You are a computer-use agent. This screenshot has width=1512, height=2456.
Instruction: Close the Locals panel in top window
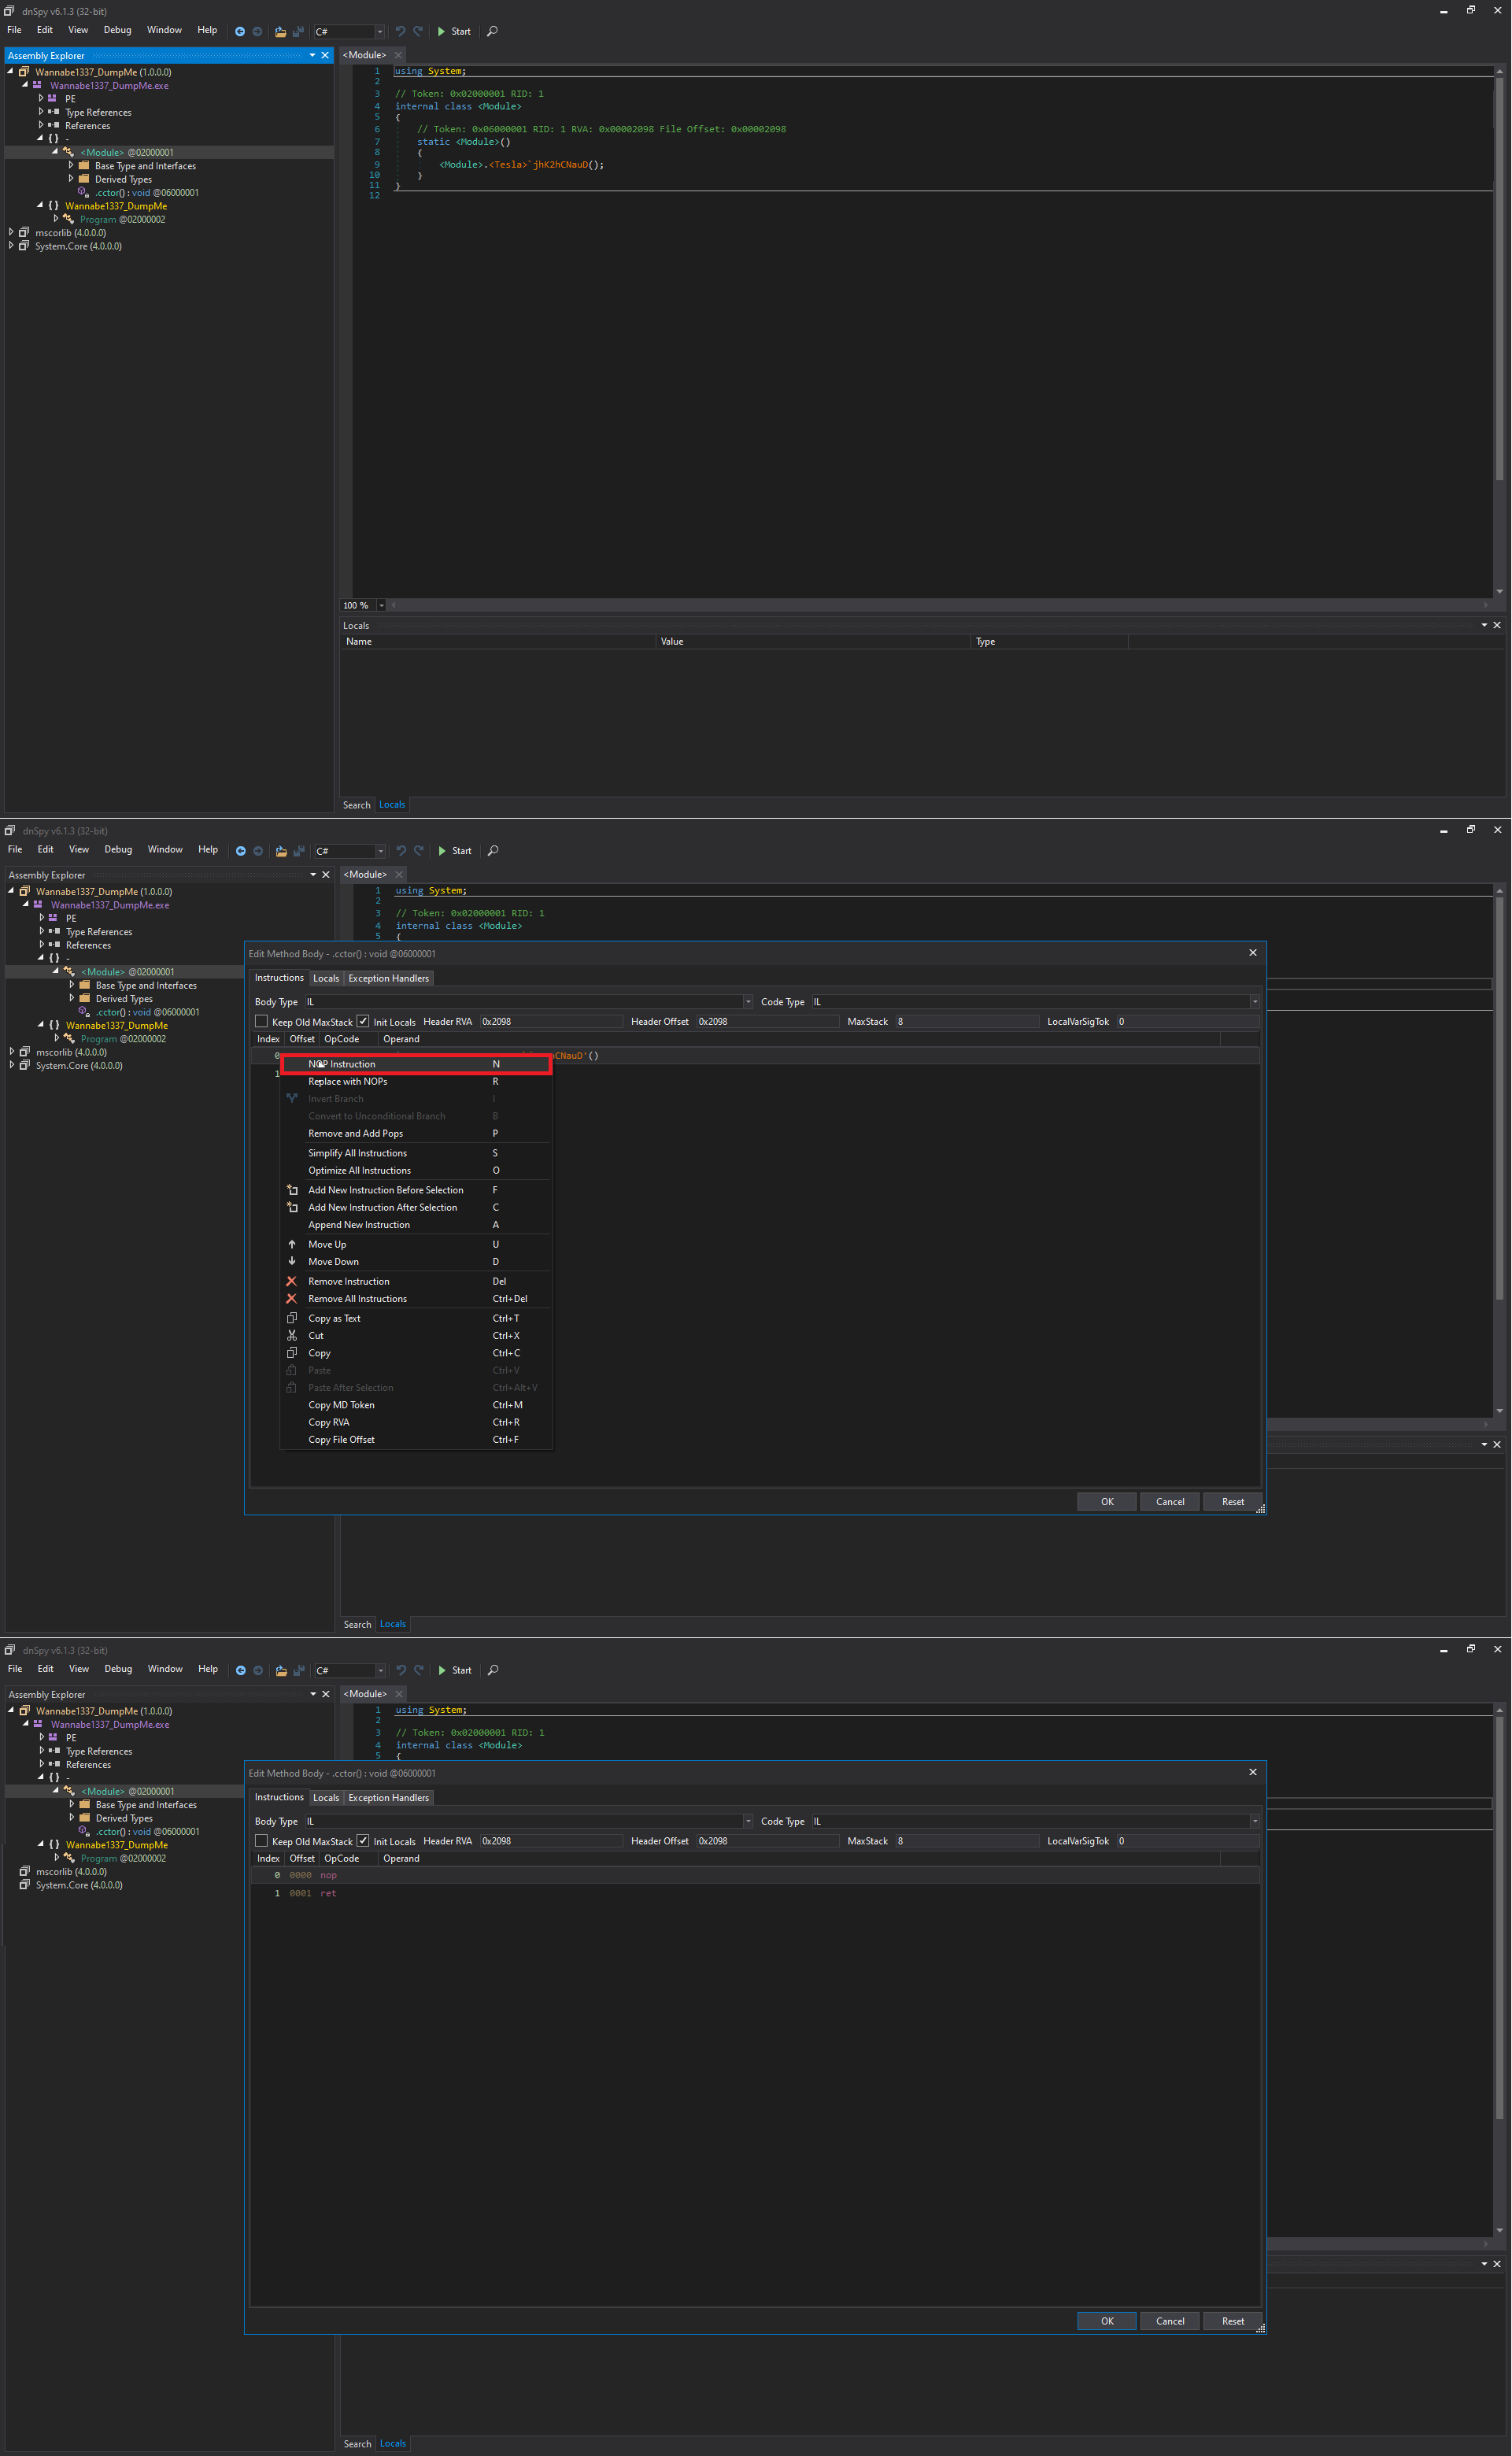pos(1497,625)
